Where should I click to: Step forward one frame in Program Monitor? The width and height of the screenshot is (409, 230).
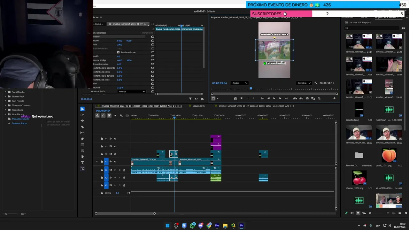(x=280, y=98)
